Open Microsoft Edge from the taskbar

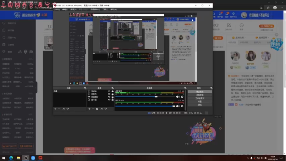(11, 158)
